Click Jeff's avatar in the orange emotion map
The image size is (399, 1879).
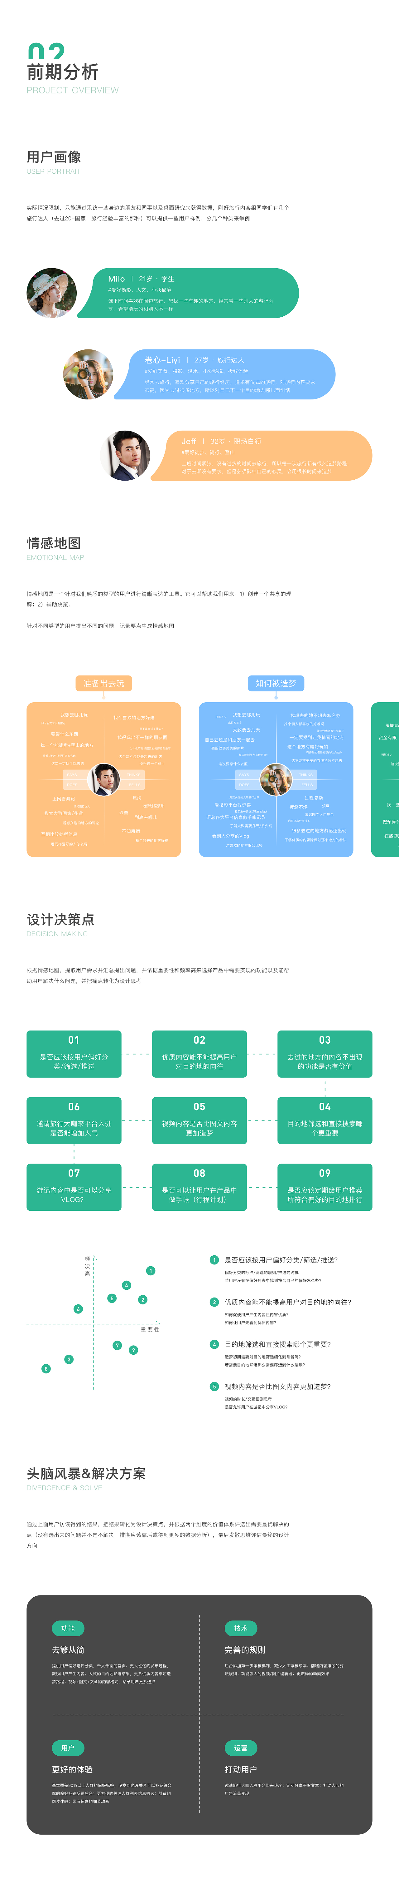tap(103, 780)
